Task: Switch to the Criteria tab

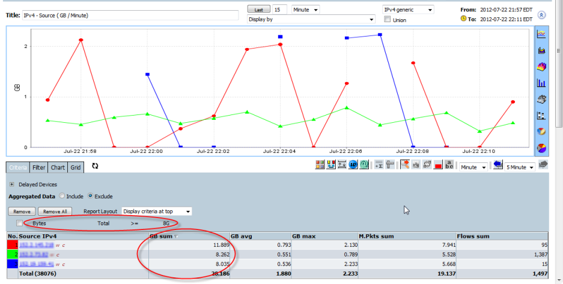Action: pyautogui.click(x=18, y=167)
